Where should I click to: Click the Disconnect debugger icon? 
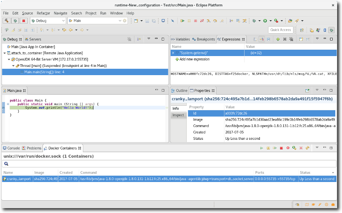(x=202, y=21)
